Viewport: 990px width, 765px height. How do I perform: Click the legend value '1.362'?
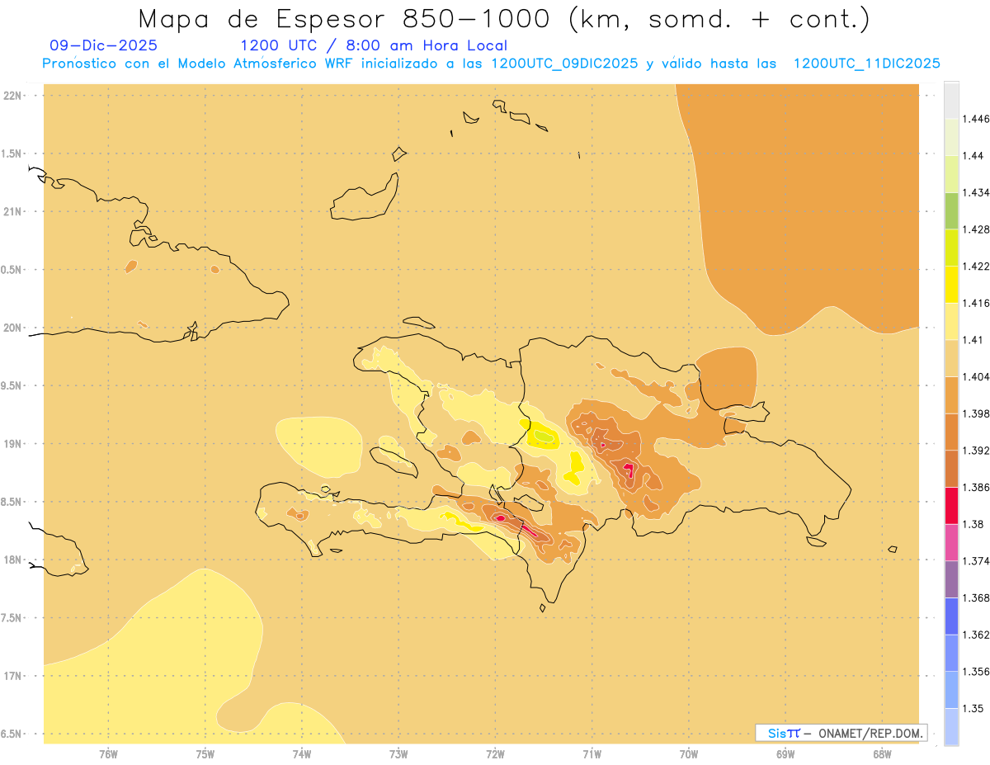click(977, 635)
